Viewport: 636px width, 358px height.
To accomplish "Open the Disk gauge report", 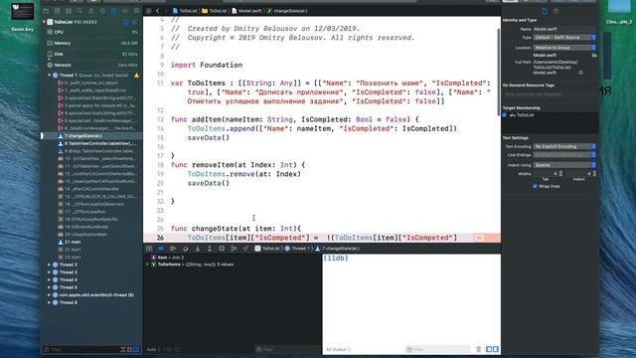I will click(x=92, y=54).
